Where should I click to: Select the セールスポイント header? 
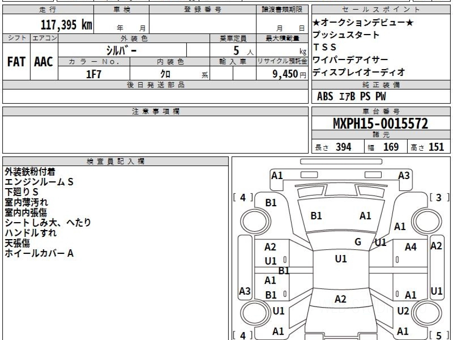381,10
